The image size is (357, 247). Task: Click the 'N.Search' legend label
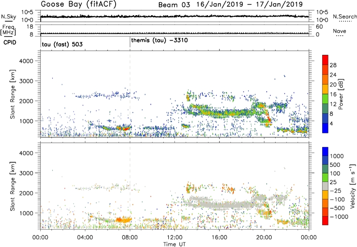tap(345, 16)
